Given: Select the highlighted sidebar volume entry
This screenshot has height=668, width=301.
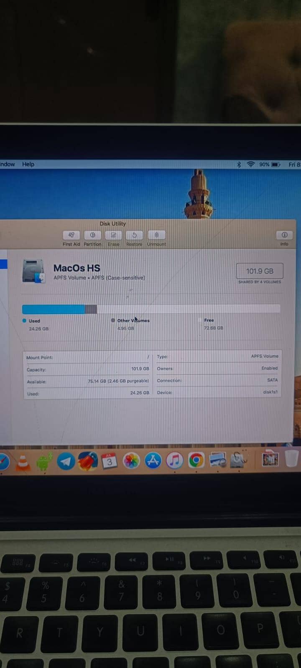Looking at the screenshot, I should click(3, 264).
